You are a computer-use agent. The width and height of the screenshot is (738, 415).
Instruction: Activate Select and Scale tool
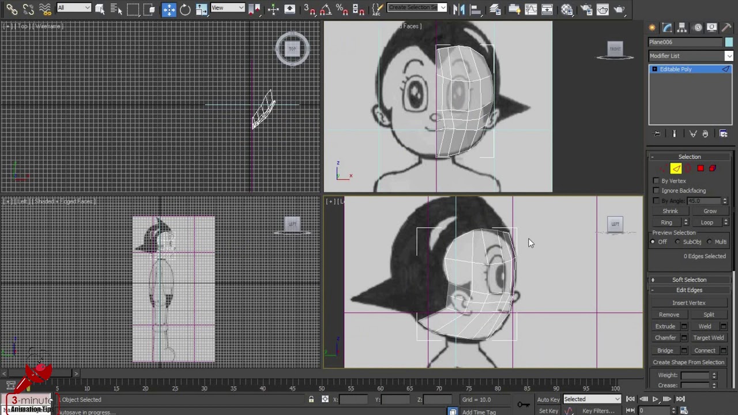pyautogui.click(x=201, y=9)
